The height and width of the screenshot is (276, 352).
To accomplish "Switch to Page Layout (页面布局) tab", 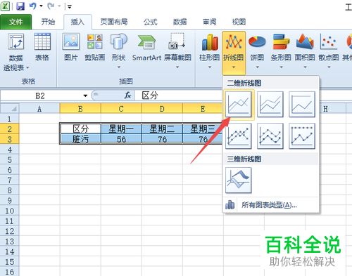I will (x=114, y=22).
